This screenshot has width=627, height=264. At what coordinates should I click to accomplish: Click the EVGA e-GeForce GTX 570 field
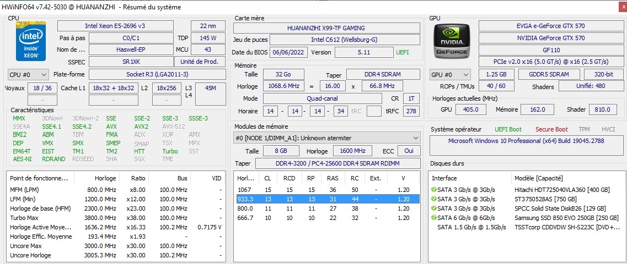(550, 26)
